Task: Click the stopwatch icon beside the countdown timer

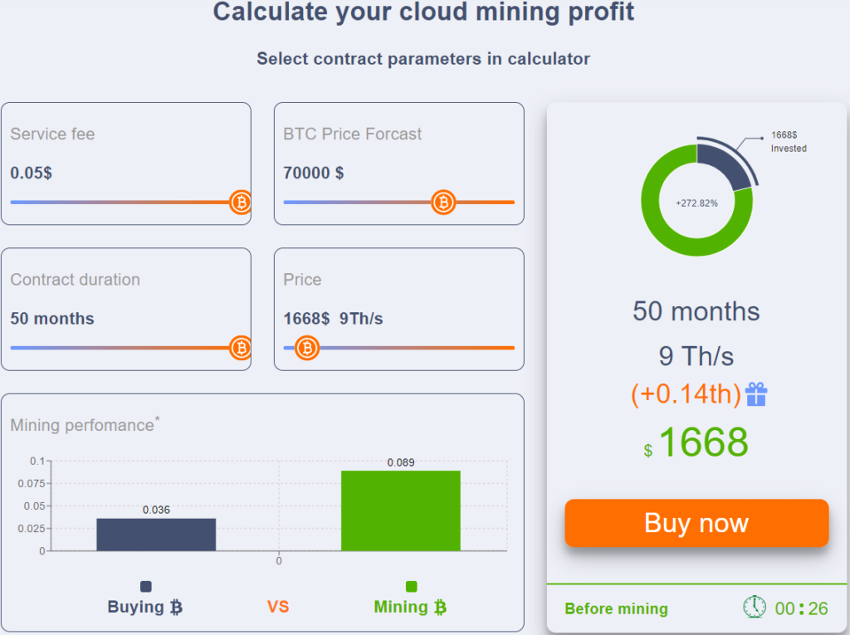Action: [754, 607]
